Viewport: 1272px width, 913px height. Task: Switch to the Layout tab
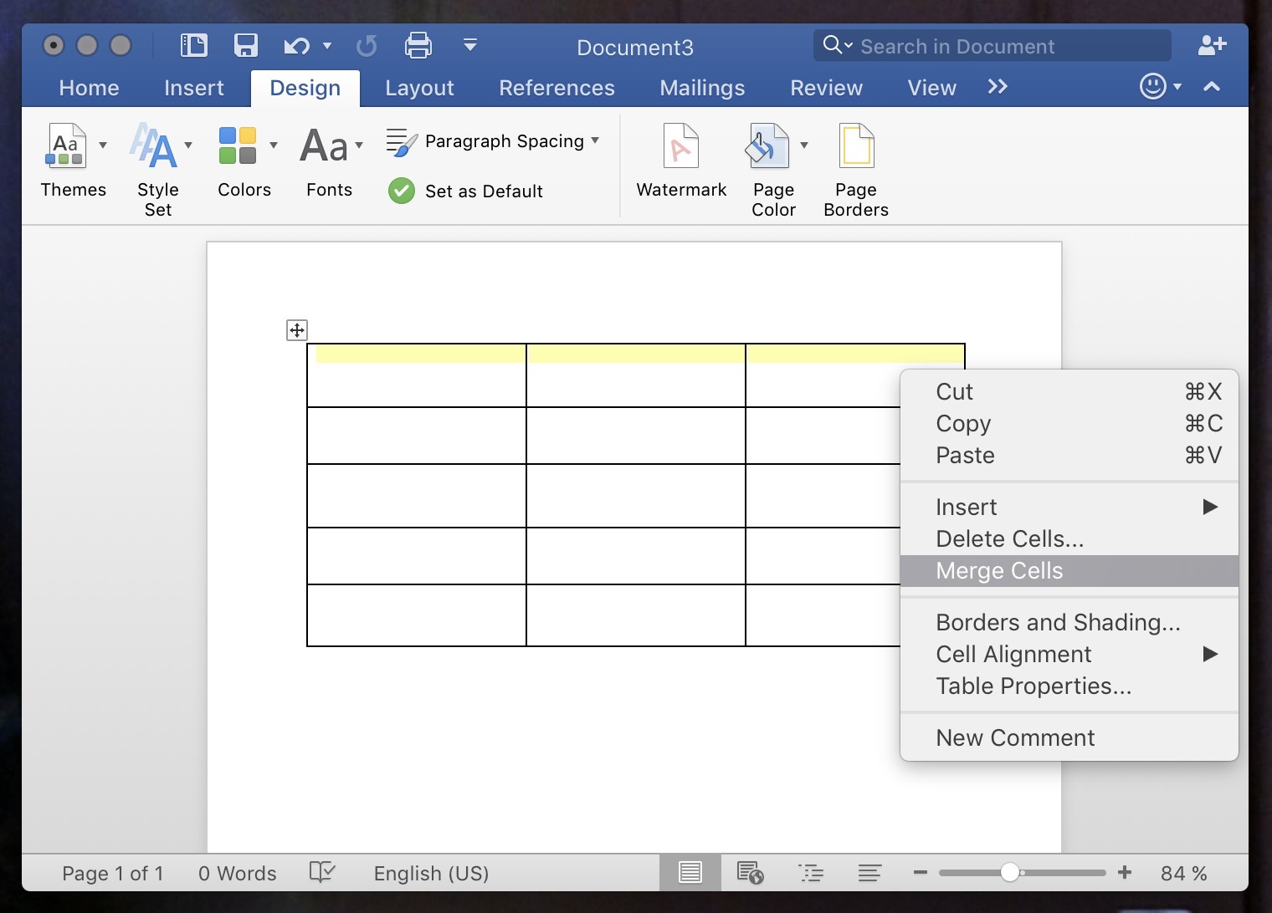coord(419,88)
